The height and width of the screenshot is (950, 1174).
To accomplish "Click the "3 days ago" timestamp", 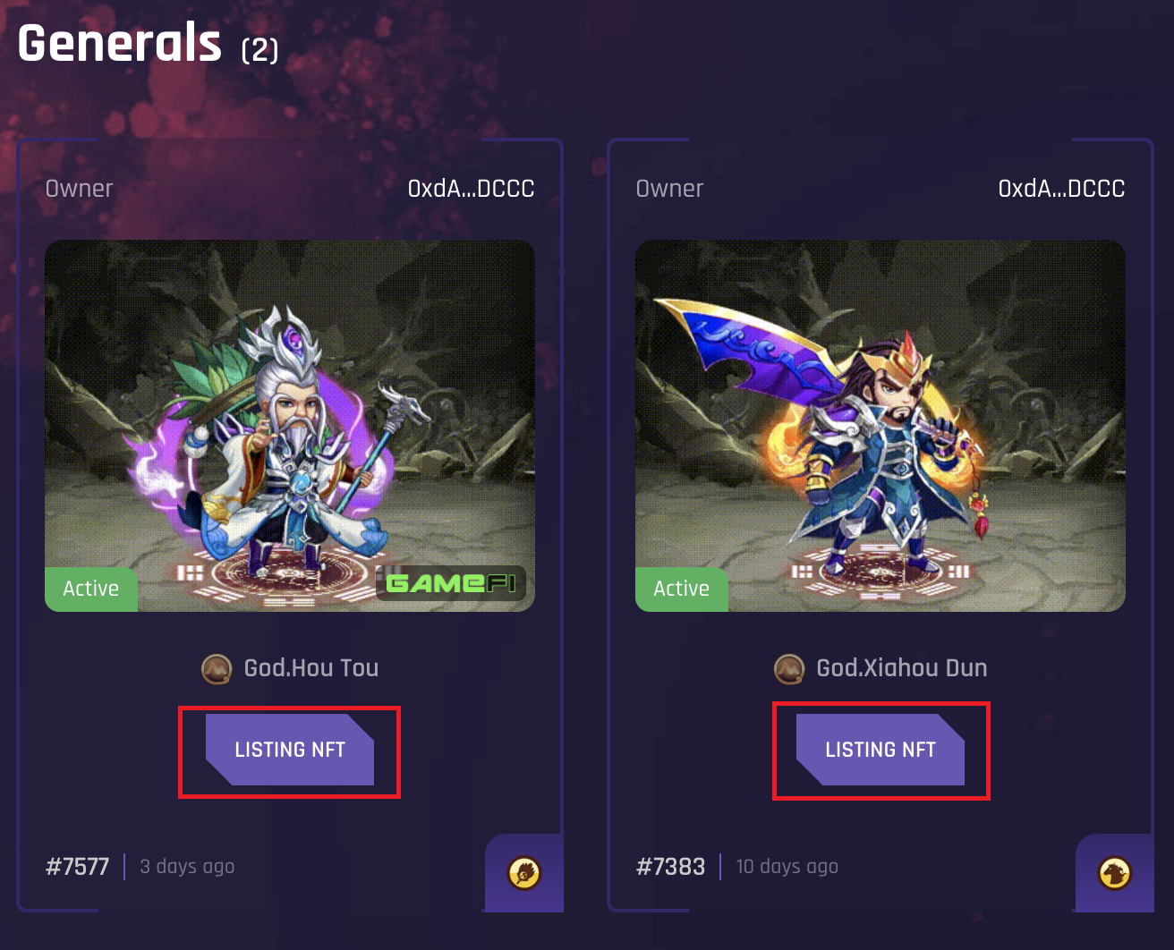I will 187,866.
